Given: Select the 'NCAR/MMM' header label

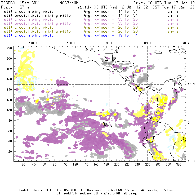Looking at the screenshot, I should tap(69, 3).
